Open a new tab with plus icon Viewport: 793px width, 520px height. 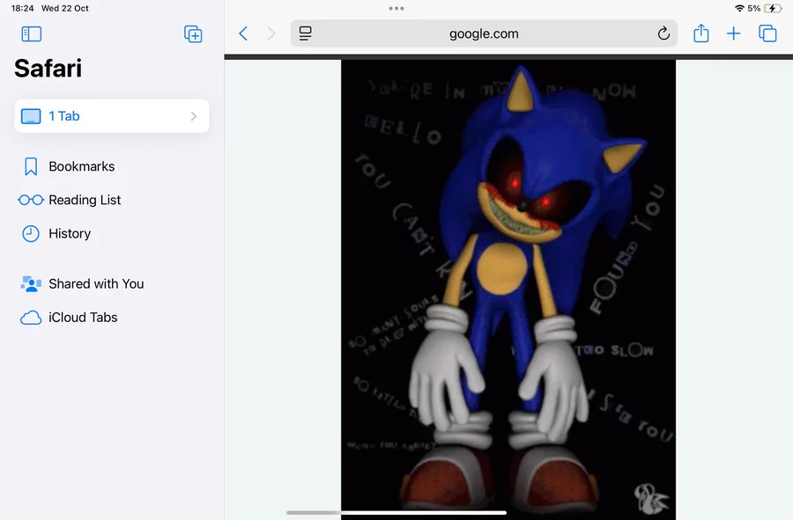click(733, 33)
